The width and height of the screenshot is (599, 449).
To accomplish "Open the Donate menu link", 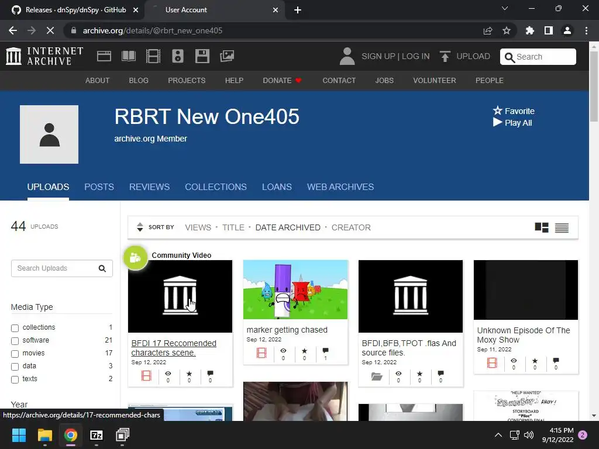I will [x=282, y=81].
